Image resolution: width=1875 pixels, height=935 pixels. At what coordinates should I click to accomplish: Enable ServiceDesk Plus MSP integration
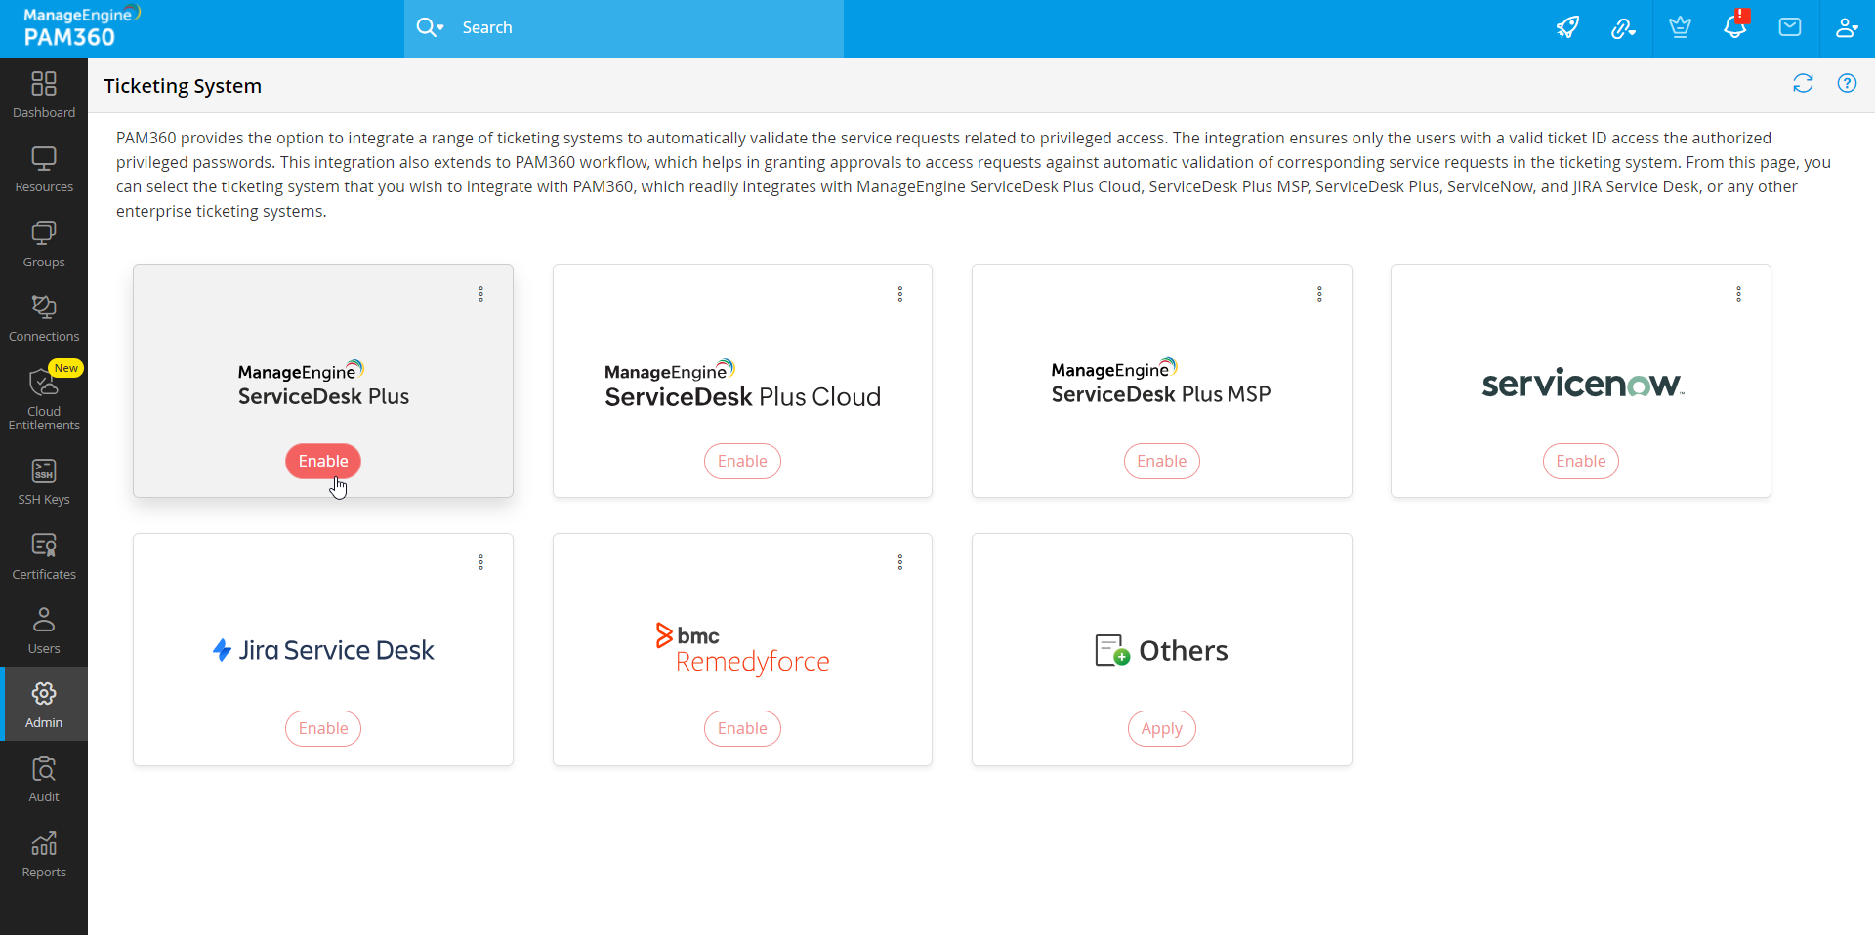coord(1161,461)
